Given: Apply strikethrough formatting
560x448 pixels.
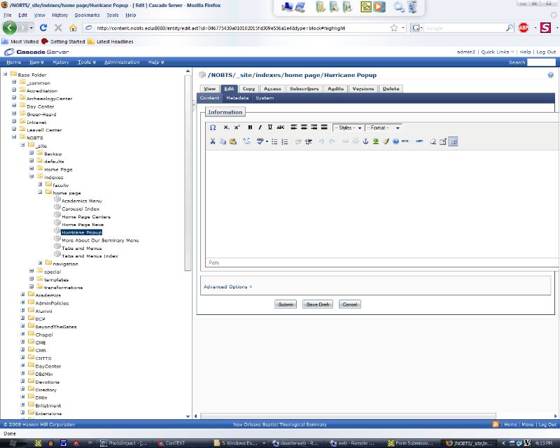Looking at the screenshot, I should [x=280, y=127].
